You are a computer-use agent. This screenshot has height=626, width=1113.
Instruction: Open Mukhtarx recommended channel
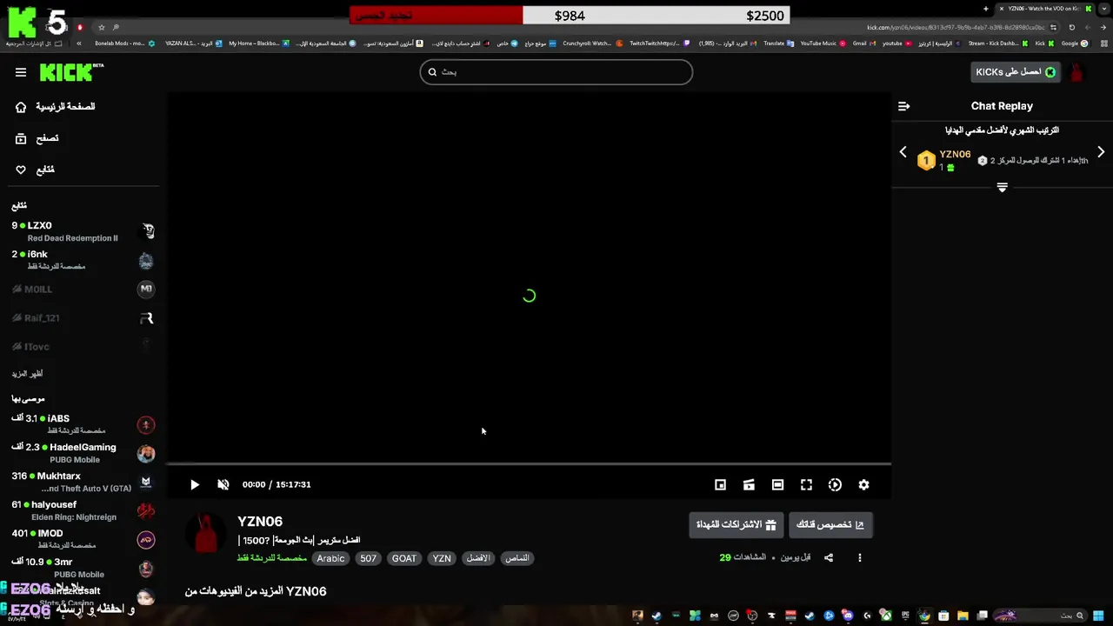[x=83, y=482]
